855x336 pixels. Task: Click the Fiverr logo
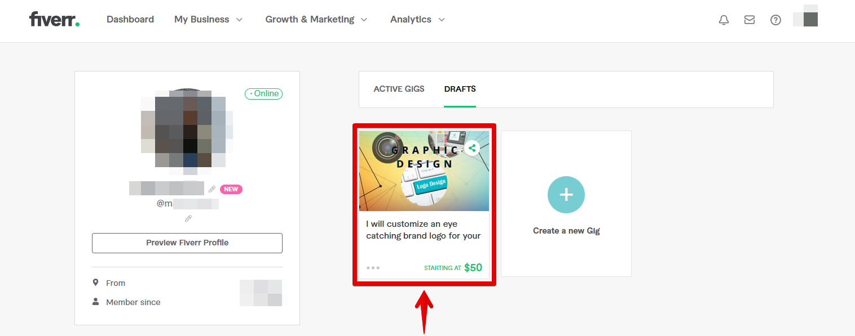point(54,19)
